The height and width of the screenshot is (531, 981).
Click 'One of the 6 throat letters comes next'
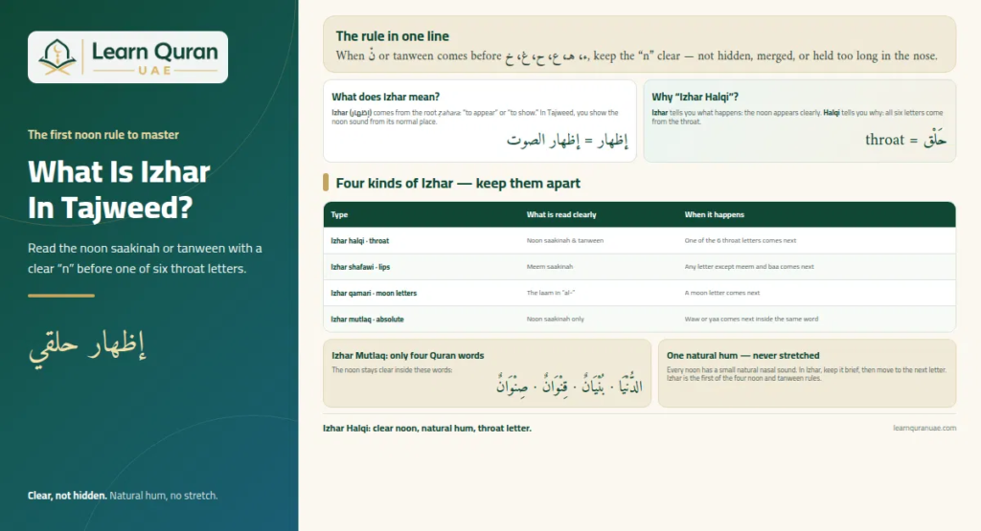(x=741, y=240)
